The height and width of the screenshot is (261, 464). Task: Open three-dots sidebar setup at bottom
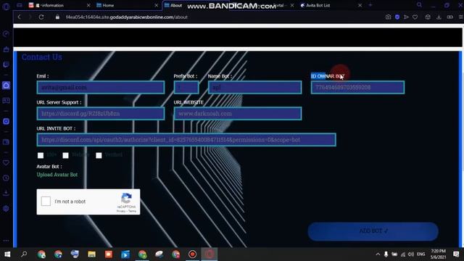point(6,241)
